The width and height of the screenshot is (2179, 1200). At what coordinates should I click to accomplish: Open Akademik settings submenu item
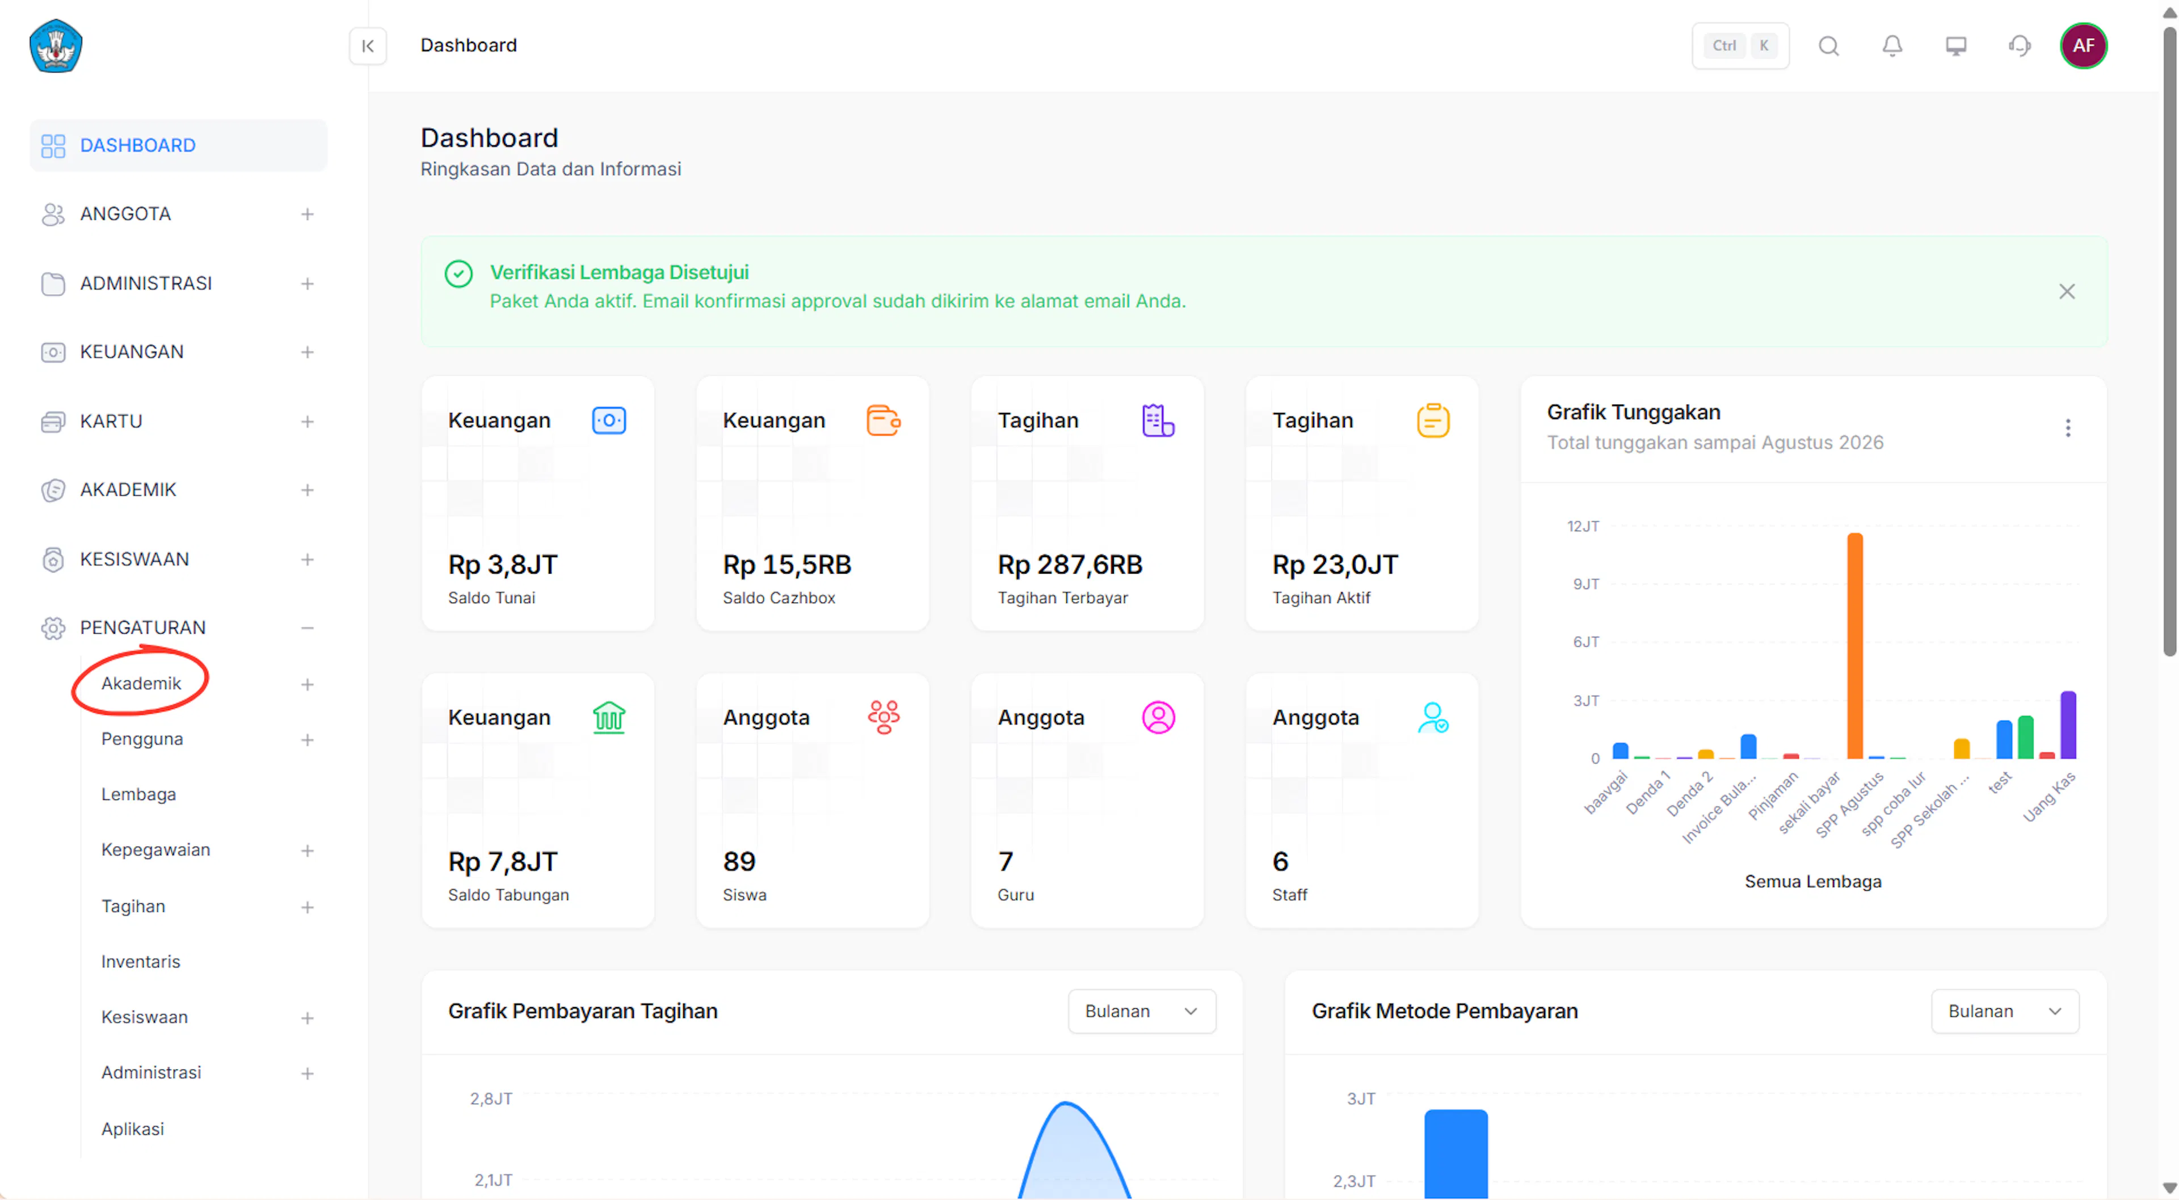pos(140,683)
